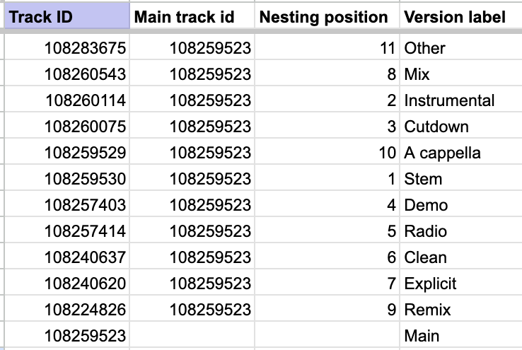This screenshot has width=522, height=350.
Task: Click the Cutdown version label cell
Action: (x=460, y=125)
